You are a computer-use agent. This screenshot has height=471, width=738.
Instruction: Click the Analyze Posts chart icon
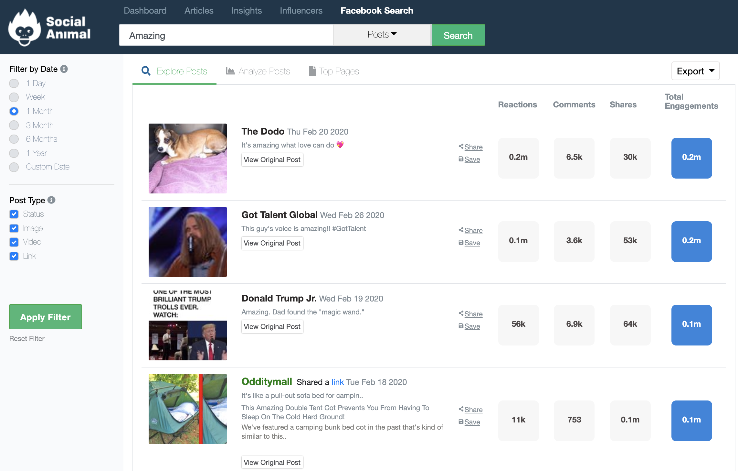pyautogui.click(x=230, y=71)
